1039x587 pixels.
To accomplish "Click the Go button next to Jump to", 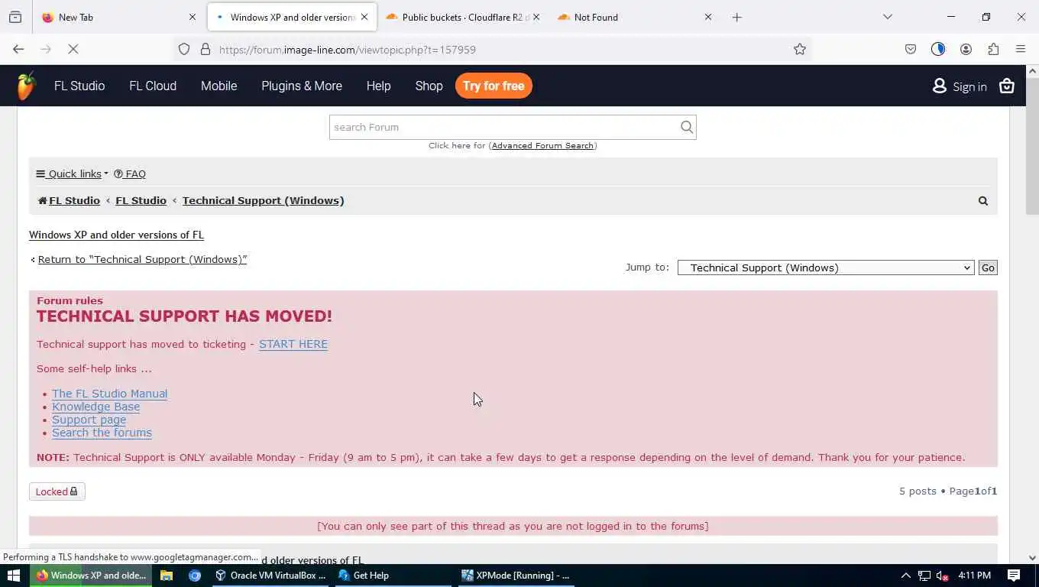I will (988, 268).
